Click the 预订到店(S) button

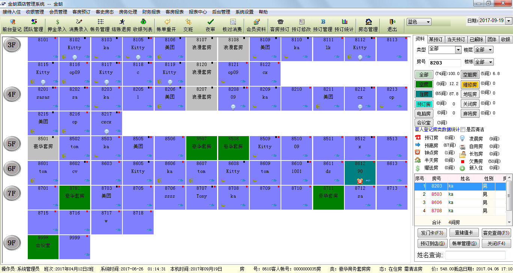[x=432, y=243]
